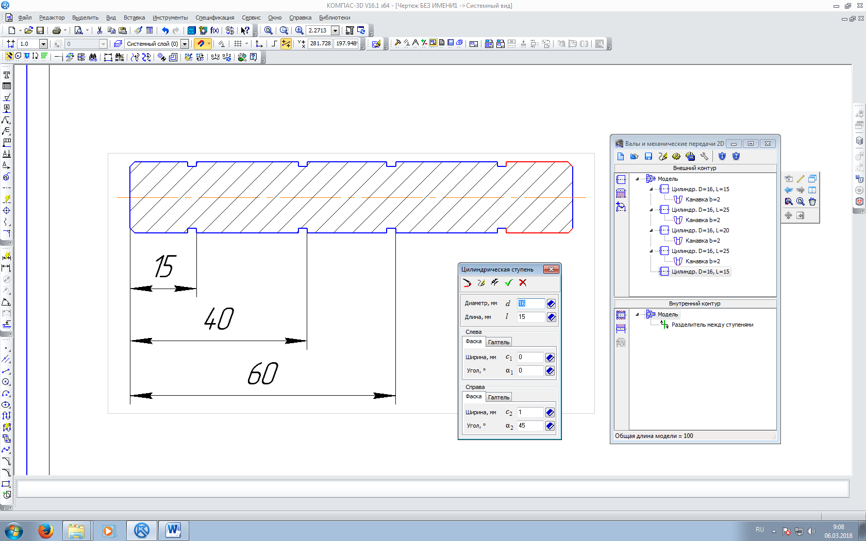This screenshot has height=541, width=866.
Task: Click the wrench settings icon in Валы panel
Action: click(704, 156)
